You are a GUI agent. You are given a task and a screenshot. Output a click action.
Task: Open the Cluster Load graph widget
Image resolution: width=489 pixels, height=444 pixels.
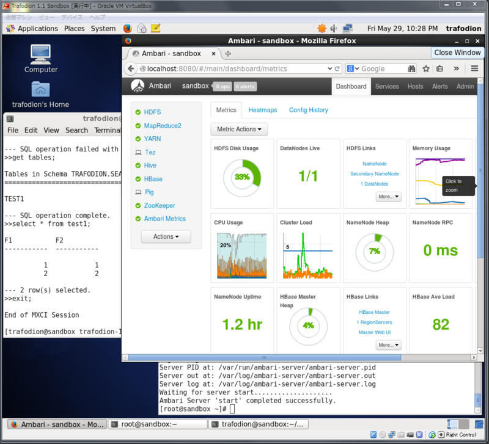point(308,248)
